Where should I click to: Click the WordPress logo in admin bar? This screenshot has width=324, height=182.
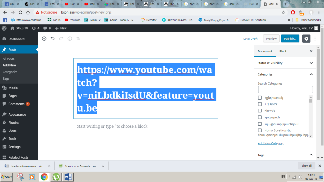point(4,28)
